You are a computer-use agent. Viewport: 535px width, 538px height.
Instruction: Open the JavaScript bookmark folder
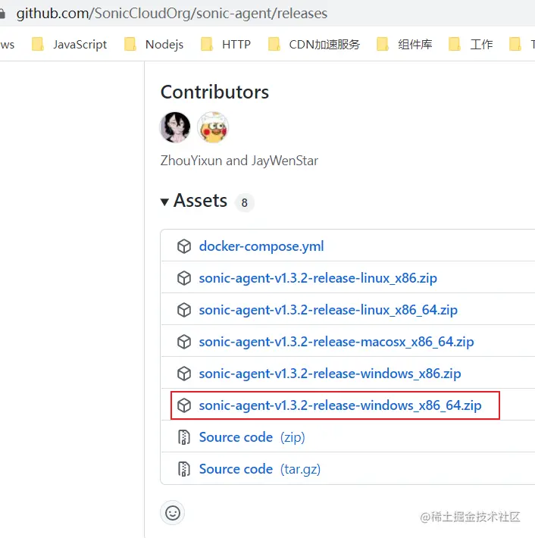(x=69, y=44)
